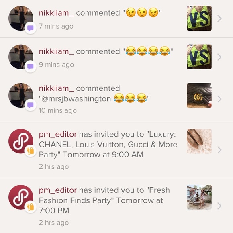Tap the shopping bags badge on the Luxury party invite
This screenshot has height=233, width=233.
tap(31, 151)
